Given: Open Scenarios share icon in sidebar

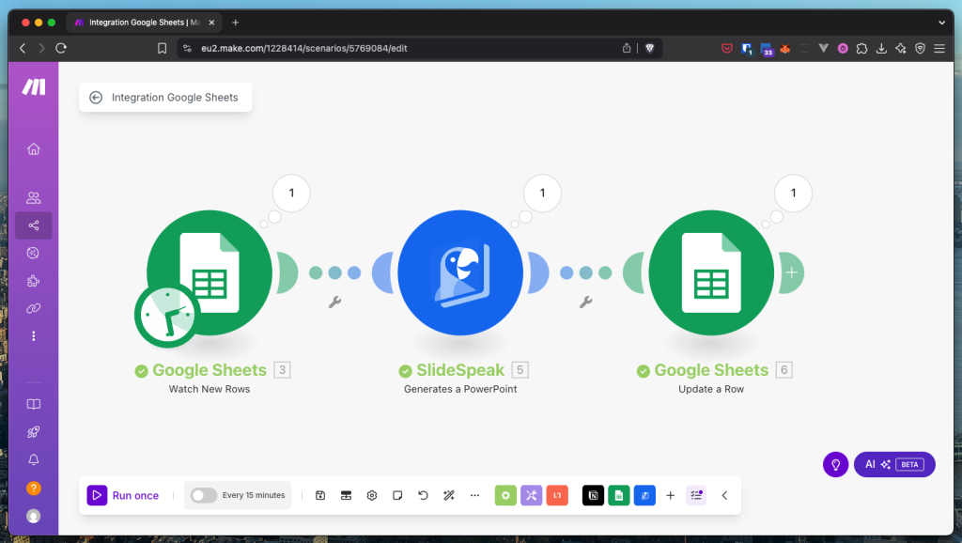Looking at the screenshot, I should pos(34,225).
